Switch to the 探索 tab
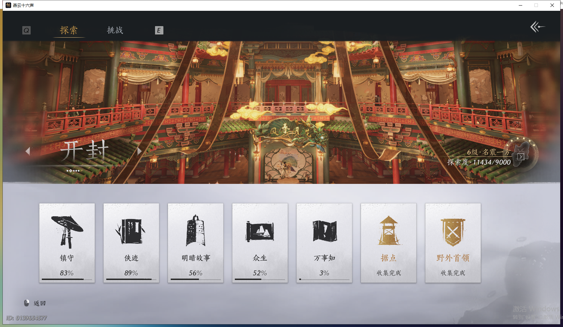 69,30
